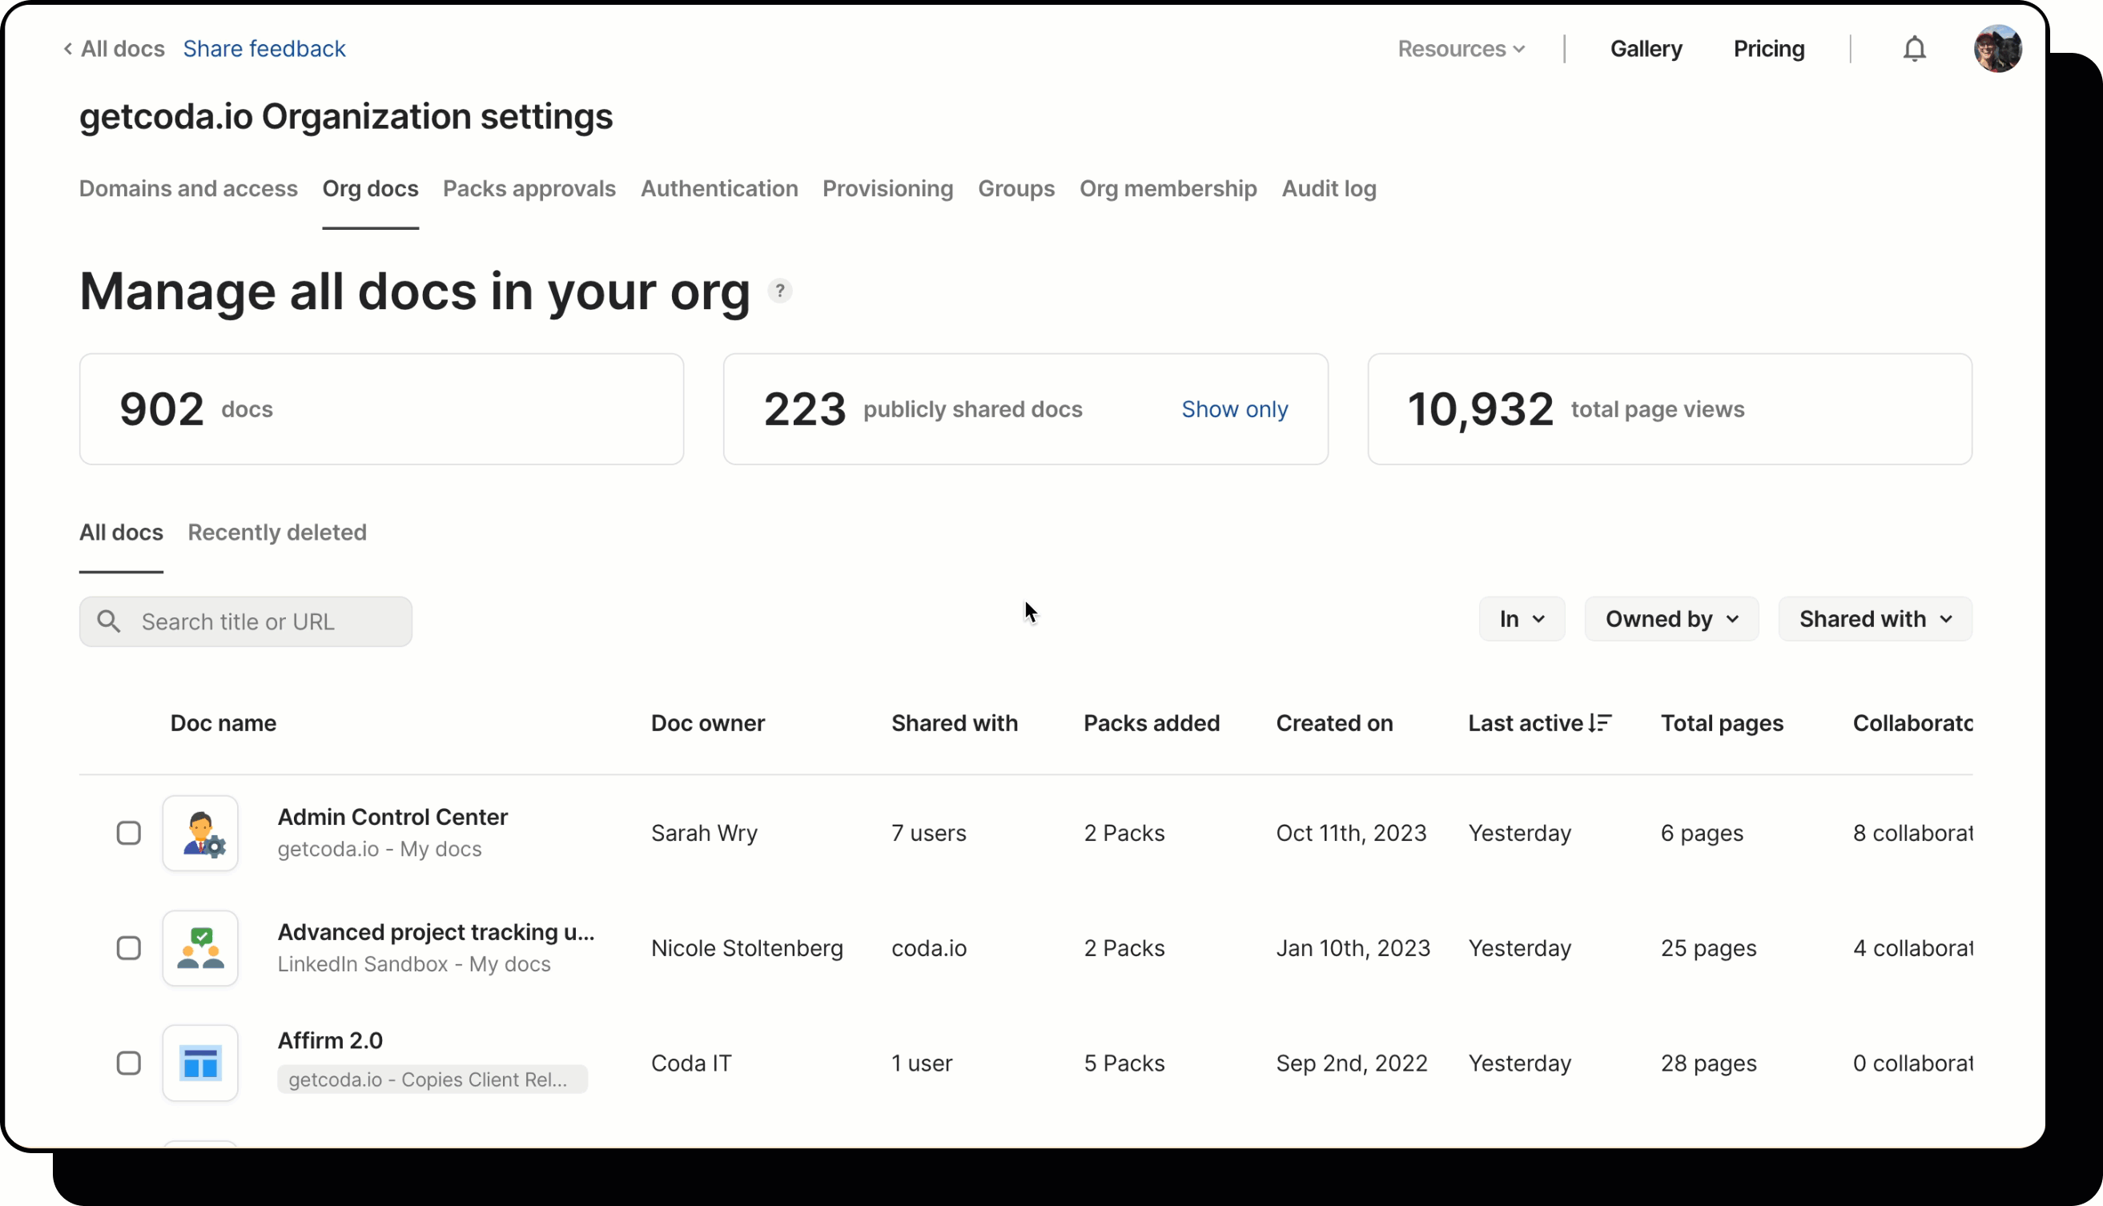The height and width of the screenshot is (1206, 2103).
Task: Click the notifications bell icon
Action: 1913,49
